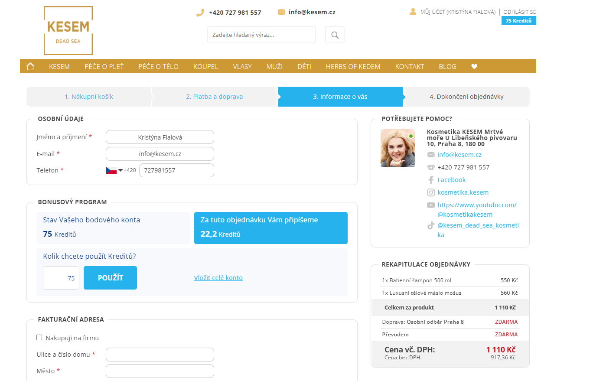
Task: Tick the 'Nakupuji na firmu' checkbox
Action: [x=39, y=338]
